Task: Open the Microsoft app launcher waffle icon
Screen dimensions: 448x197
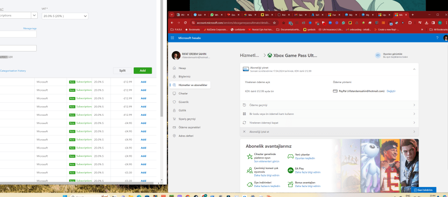Action: coord(172,38)
